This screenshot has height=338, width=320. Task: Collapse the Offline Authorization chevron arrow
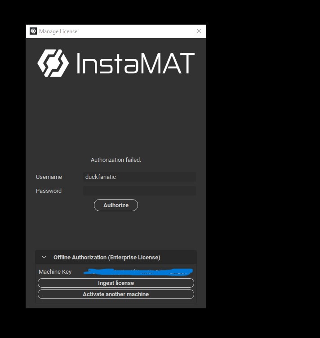pos(44,257)
